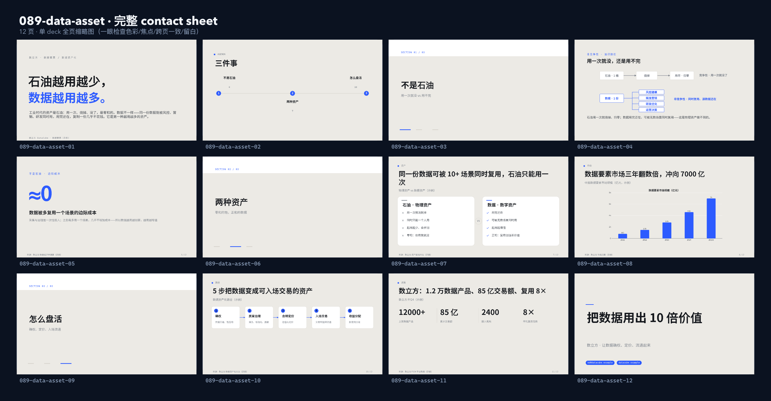Click agenda step circle 3 below 怎么盘活
The width and height of the screenshot is (771, 401).
[x=366, y=93]
